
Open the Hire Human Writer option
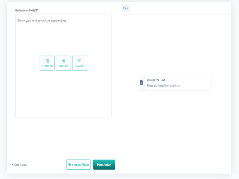click(78, 164)
